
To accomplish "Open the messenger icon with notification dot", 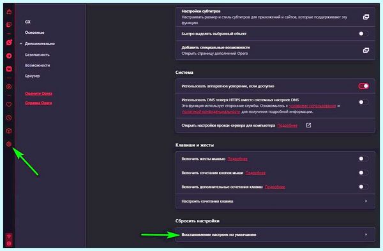I will tap(9, 43).
